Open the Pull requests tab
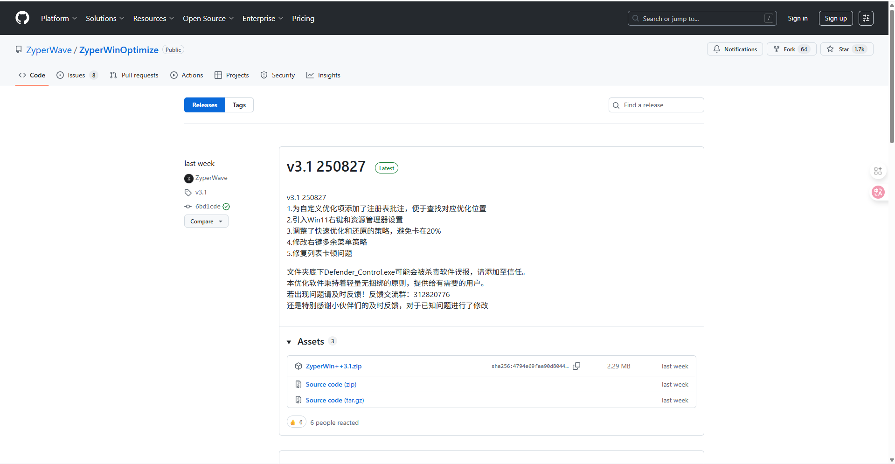Screen dimensions: 895x464 tap(134, 75)
